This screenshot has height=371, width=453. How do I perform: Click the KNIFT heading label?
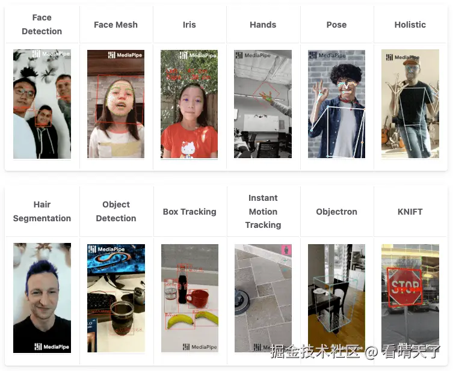click(410, 212)
